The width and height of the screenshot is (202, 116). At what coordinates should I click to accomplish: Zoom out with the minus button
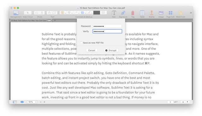pyautogui.click(x=41, y=102)
